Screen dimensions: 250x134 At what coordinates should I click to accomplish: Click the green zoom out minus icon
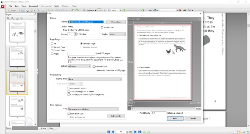pos(124,10)
